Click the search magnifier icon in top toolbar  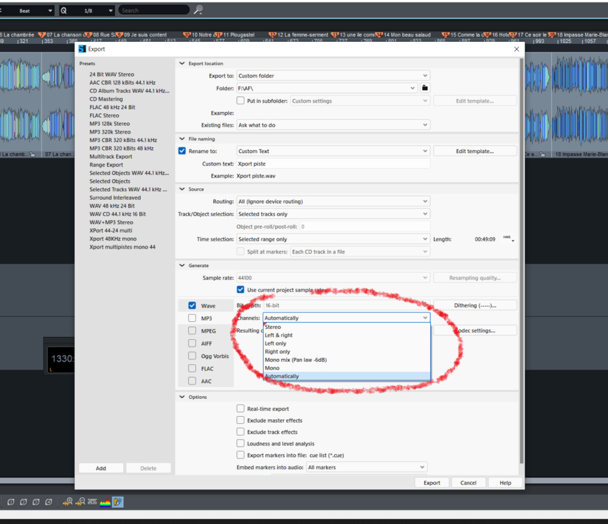[198, 10]
